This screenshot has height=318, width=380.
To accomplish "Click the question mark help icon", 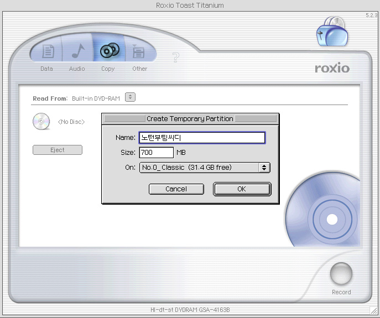I will point(176,57).
